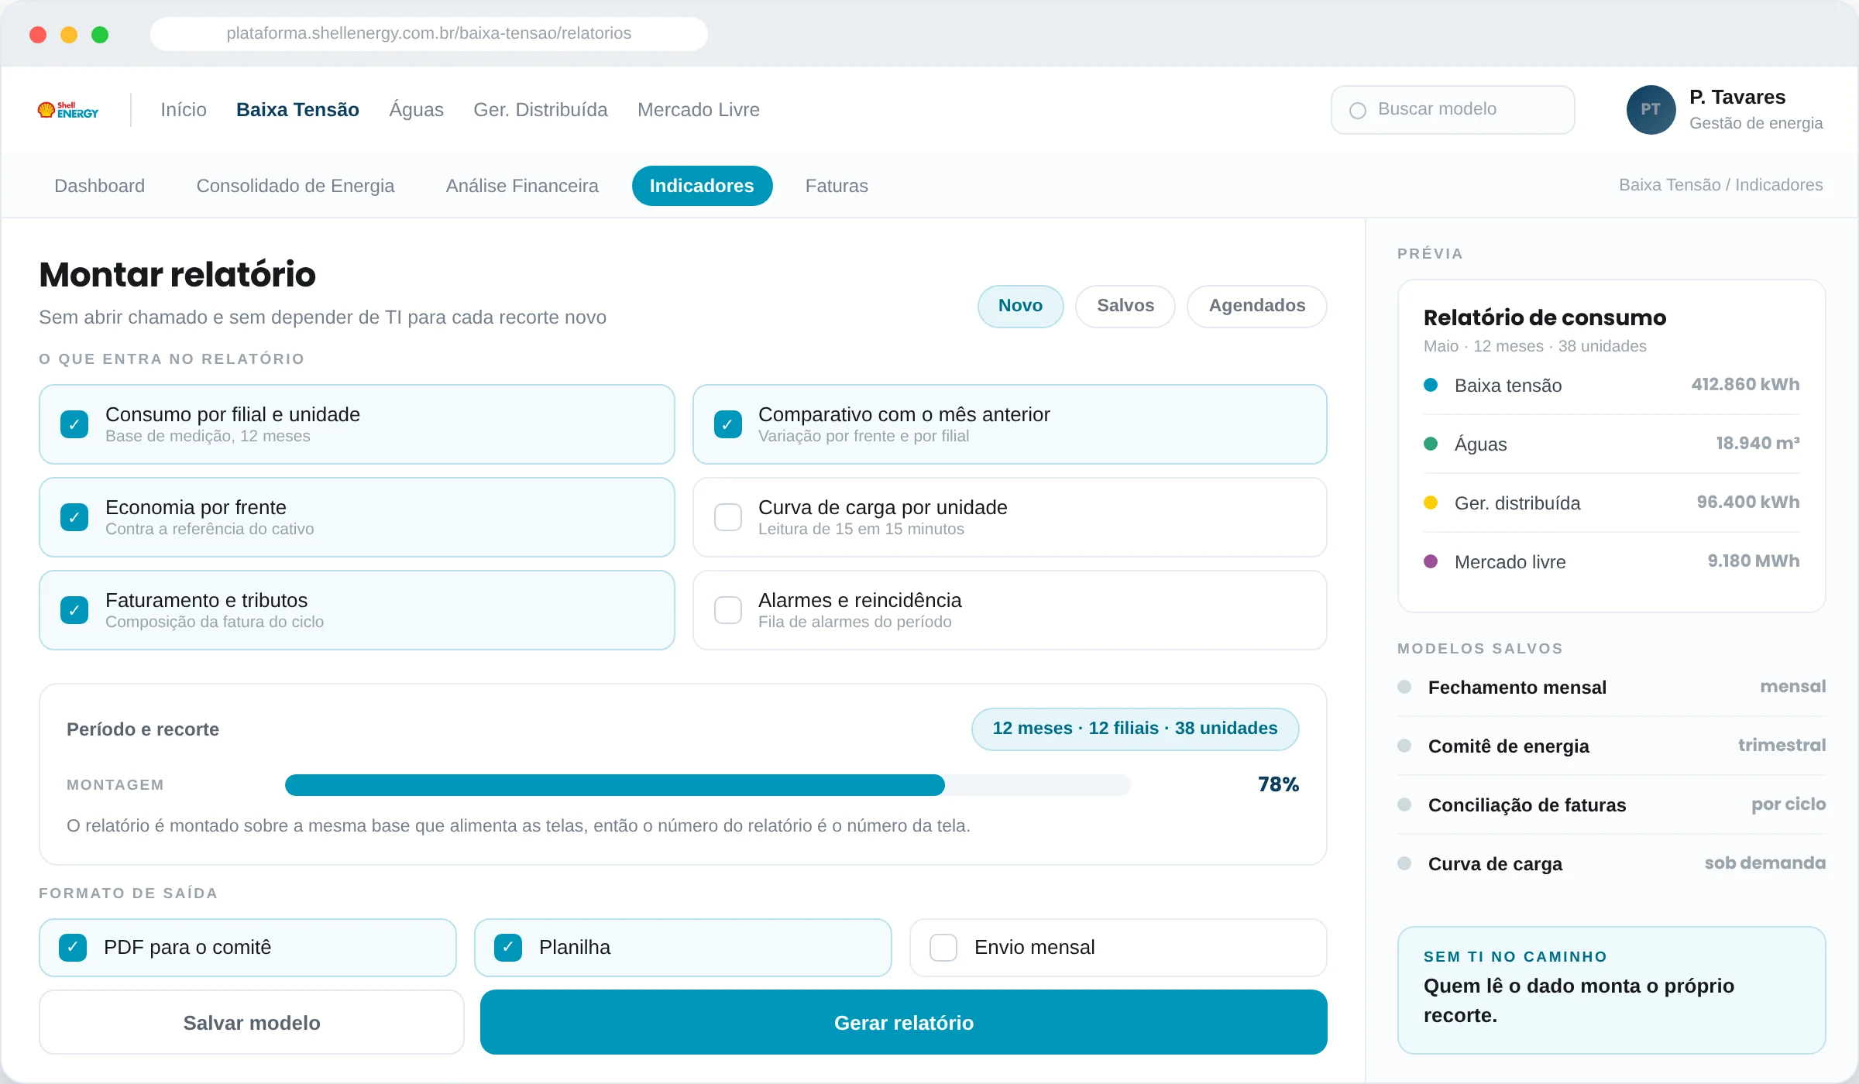Uncheck Comparativo com o mês anterior

[x=728, y=424]
